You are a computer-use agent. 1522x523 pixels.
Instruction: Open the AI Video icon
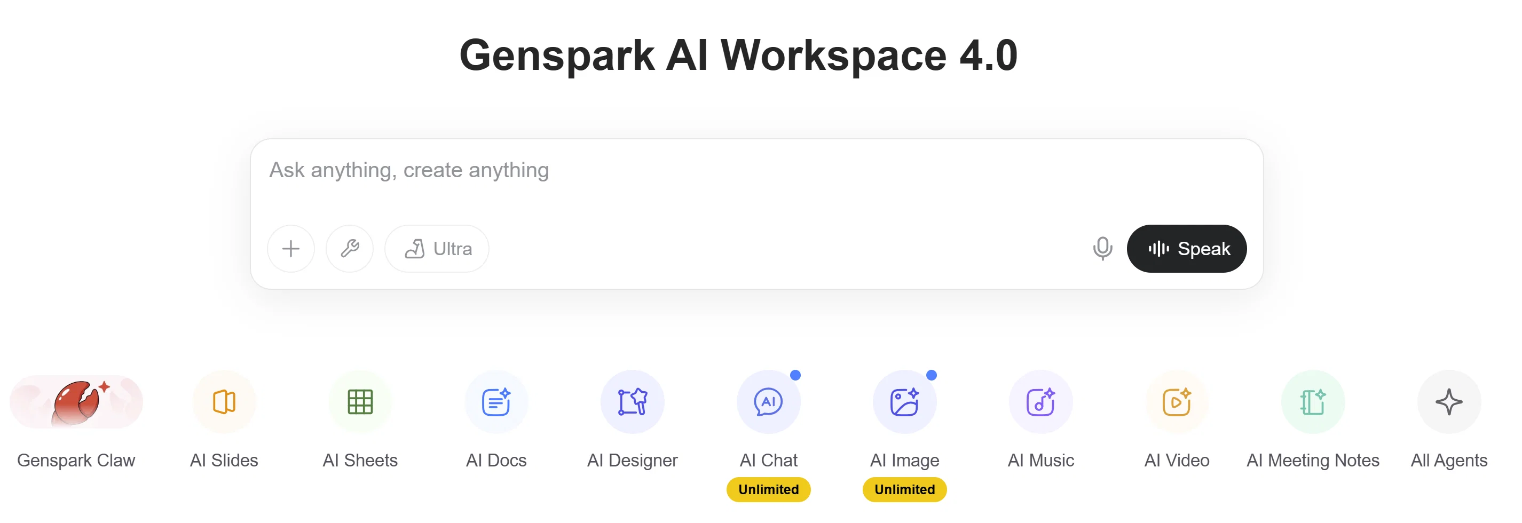point(1177,402)
